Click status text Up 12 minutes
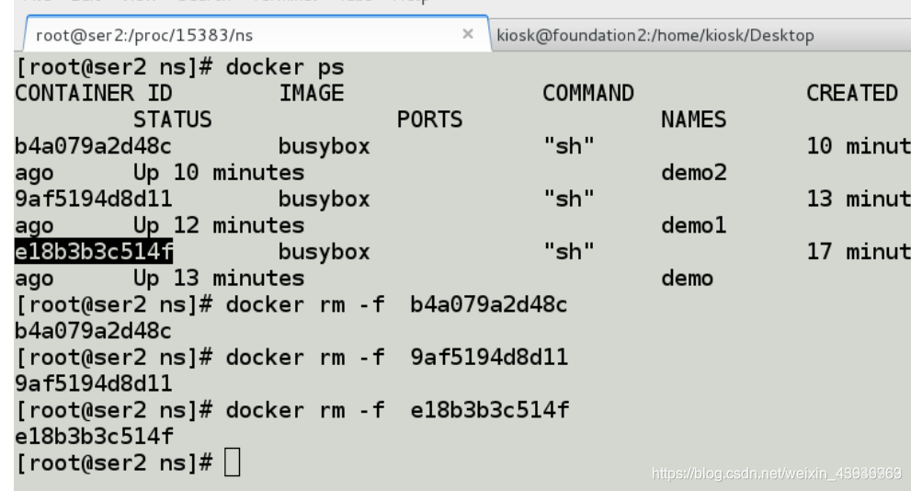 point(219,225)
